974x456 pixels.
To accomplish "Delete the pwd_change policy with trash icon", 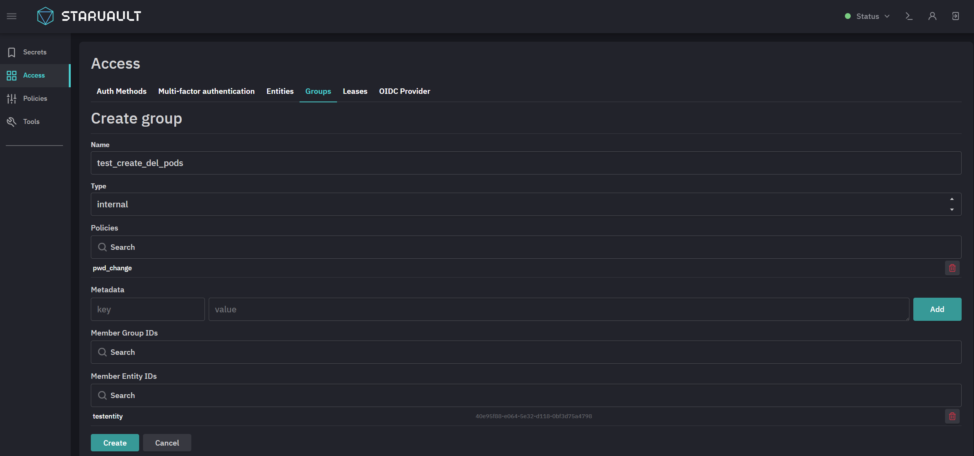I will [x=952, y=268].
